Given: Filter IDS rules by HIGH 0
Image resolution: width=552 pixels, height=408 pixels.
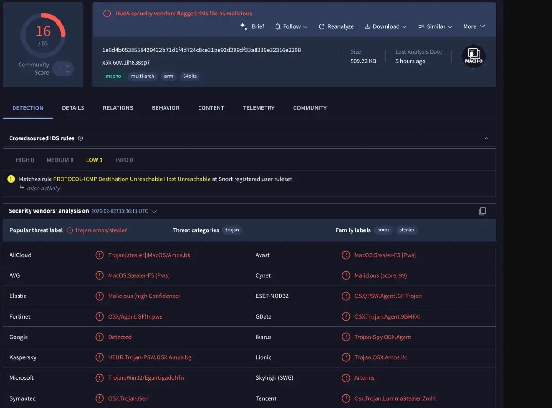Looking at the screenshot, I should click(25, 160).
